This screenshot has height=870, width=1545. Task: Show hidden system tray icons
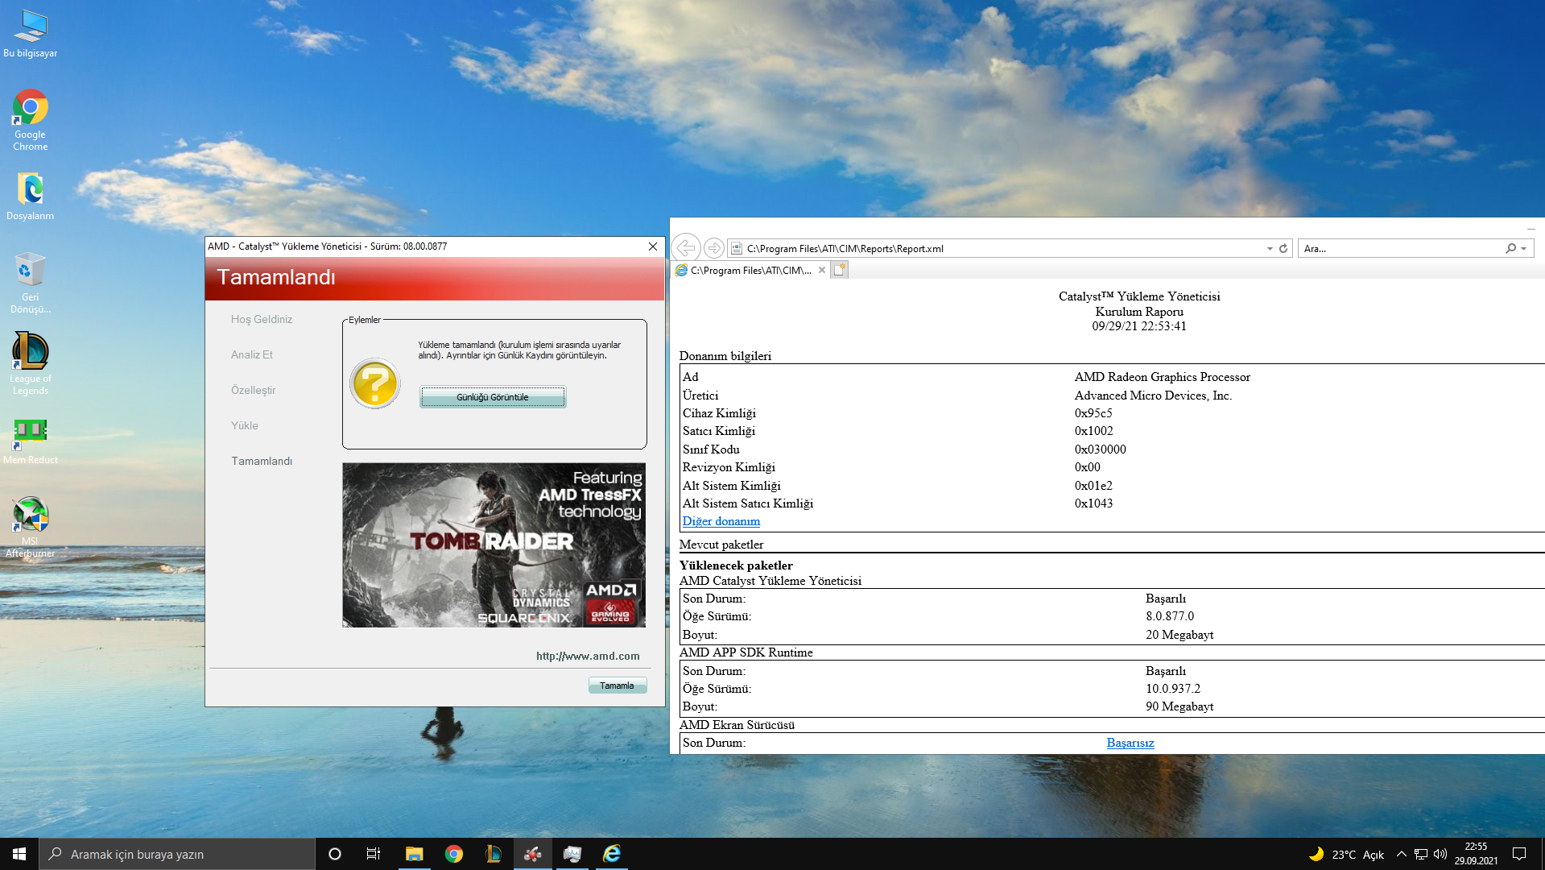click(1401, 854)
